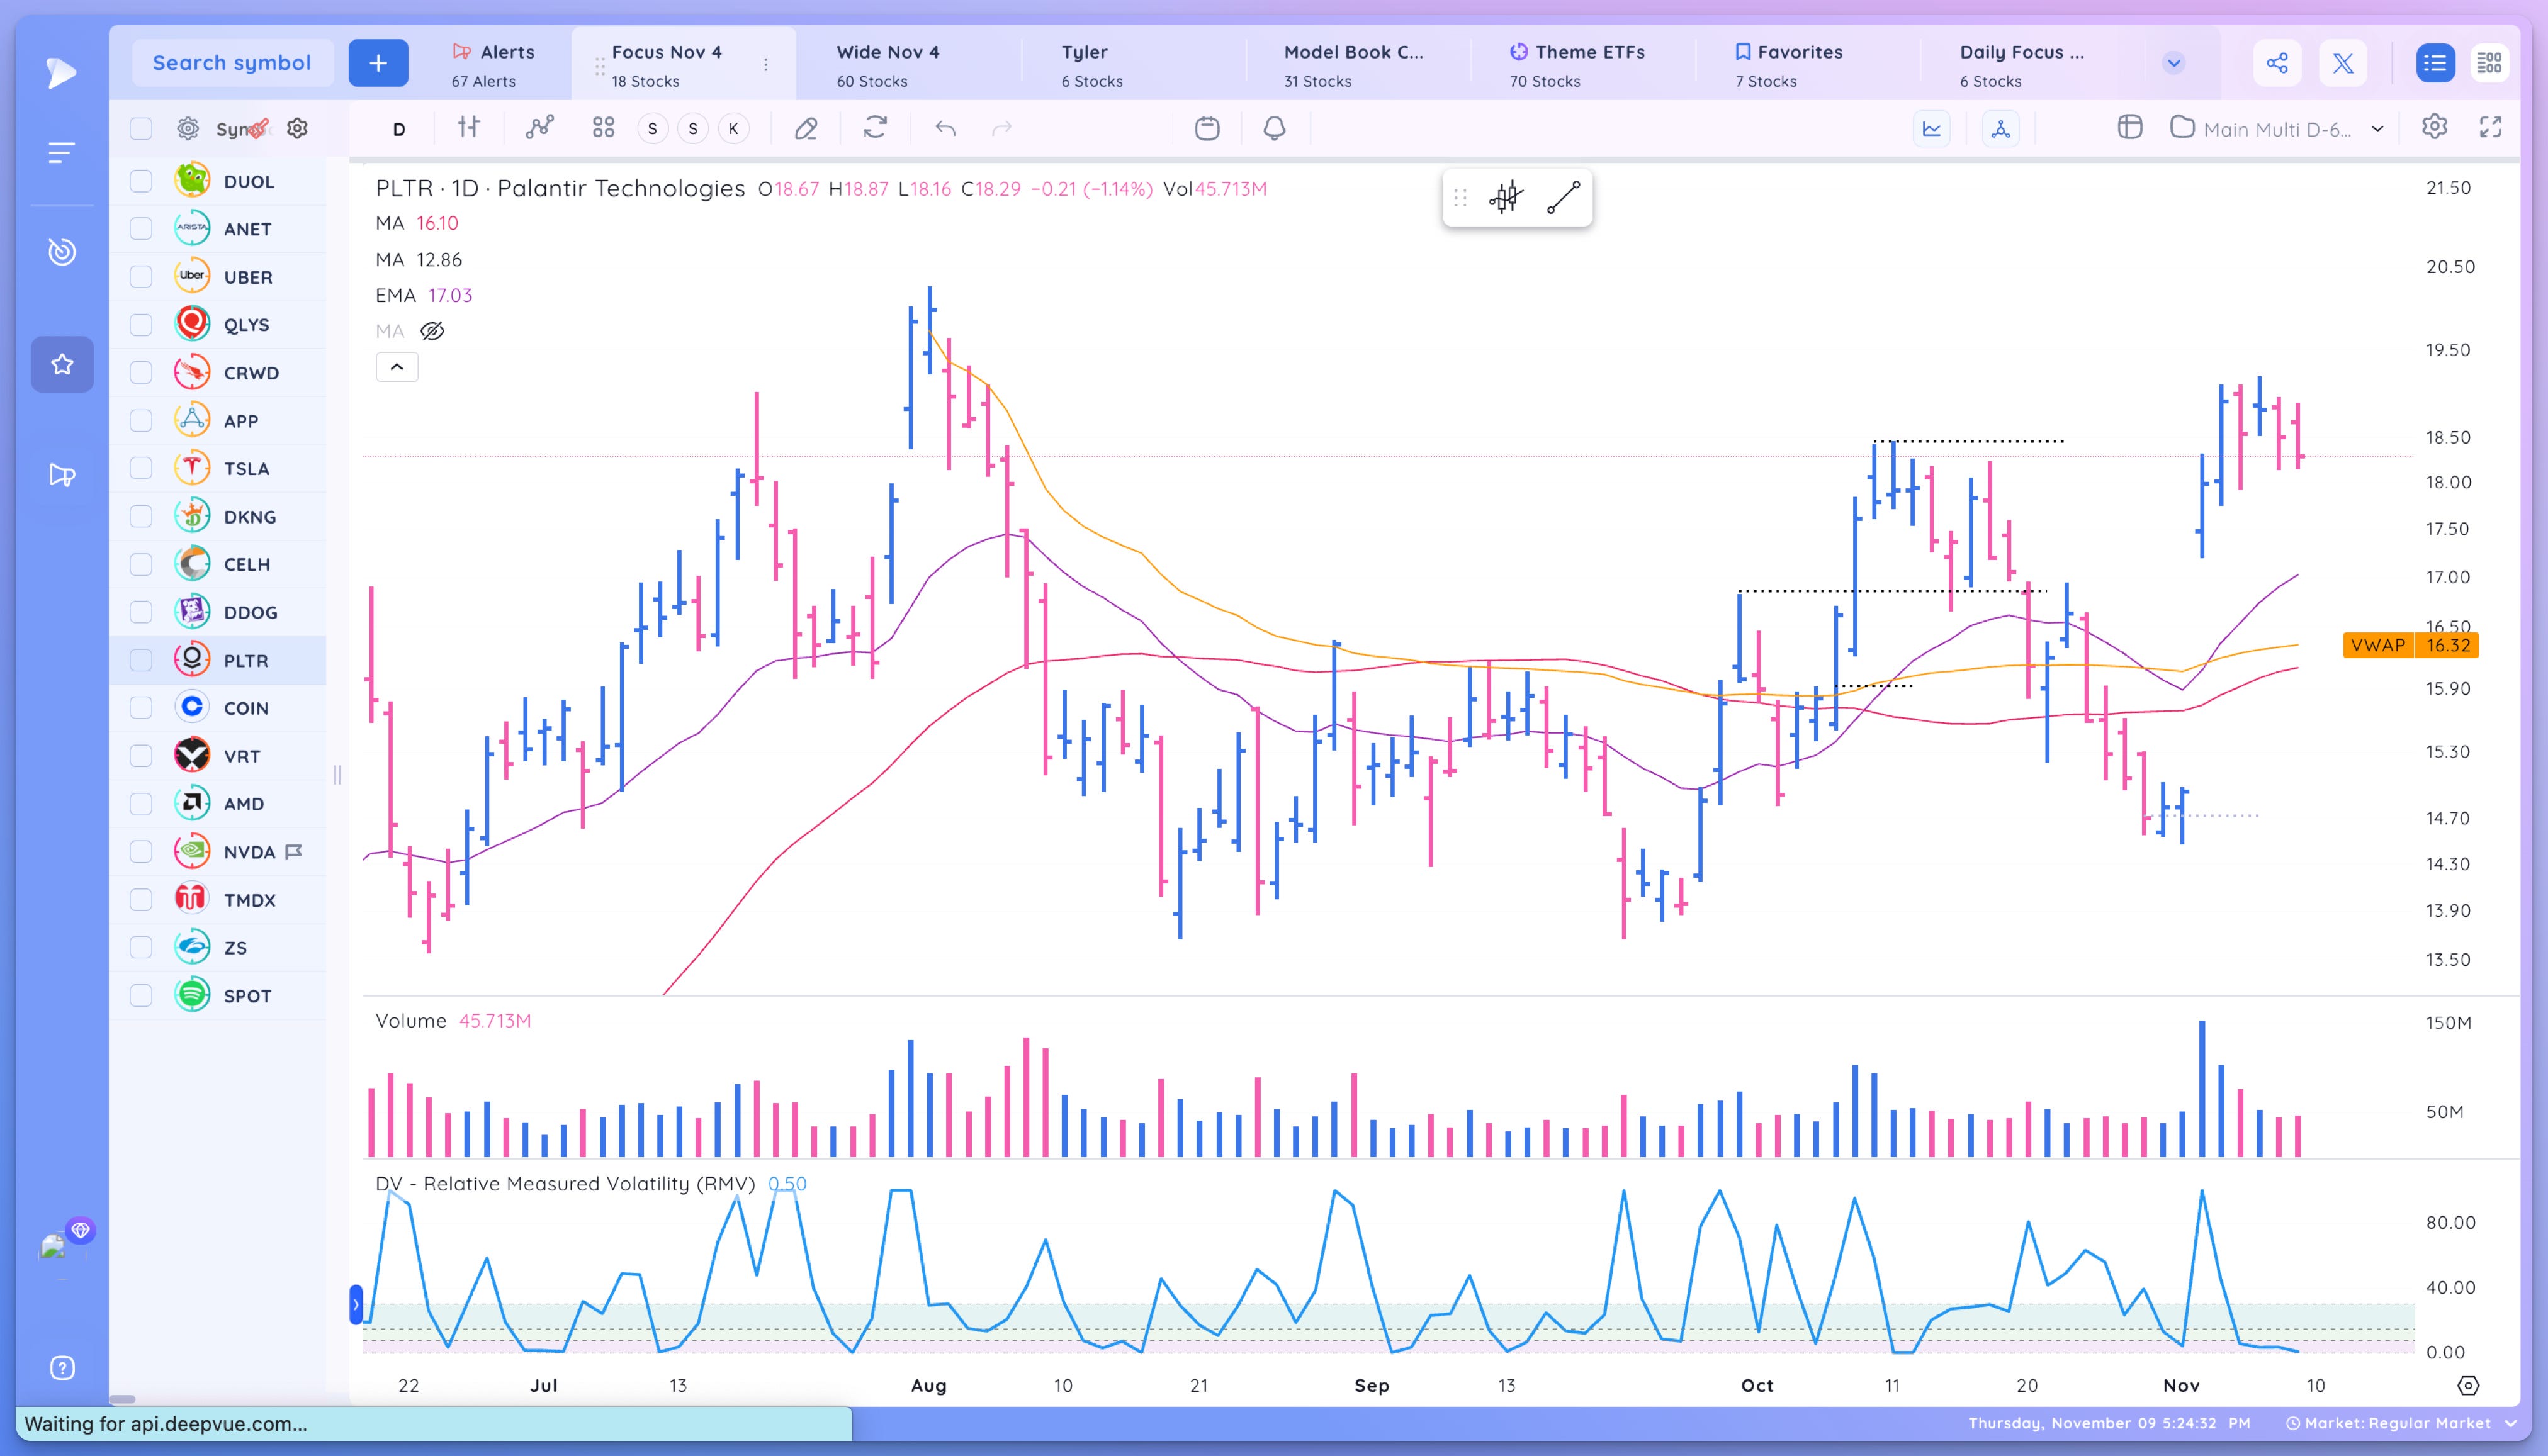Check the ANET checkbox

point(141,229)
